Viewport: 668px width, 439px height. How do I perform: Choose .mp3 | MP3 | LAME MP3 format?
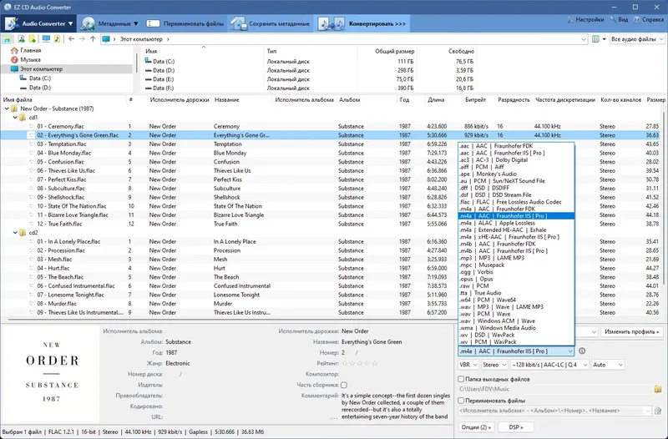pyautogui.click(x=516, y=258)
